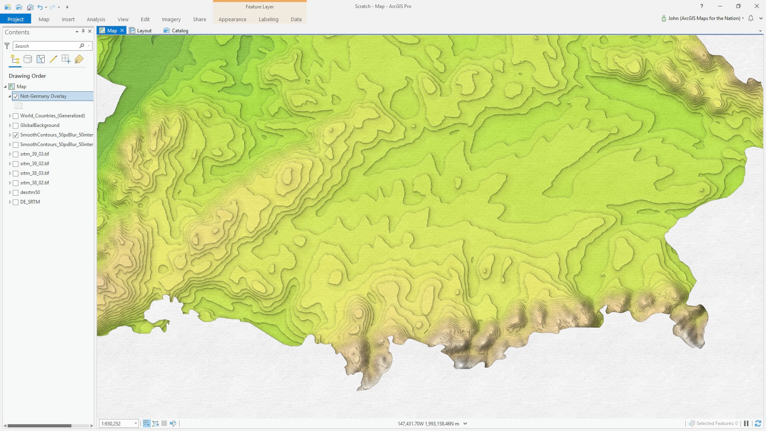Viewport: 766px width, 431px height.
Task: Turn on the GlobalBackground layer
Action: click(16, 125)
